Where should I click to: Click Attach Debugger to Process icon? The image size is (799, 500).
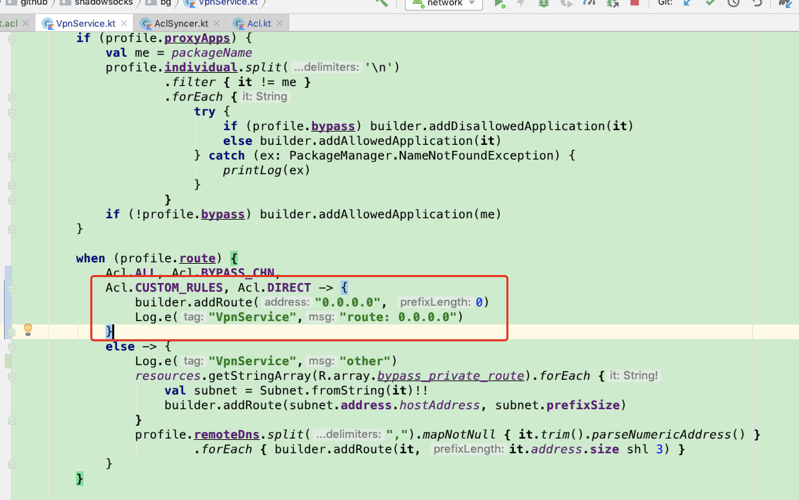pos(612,3)
